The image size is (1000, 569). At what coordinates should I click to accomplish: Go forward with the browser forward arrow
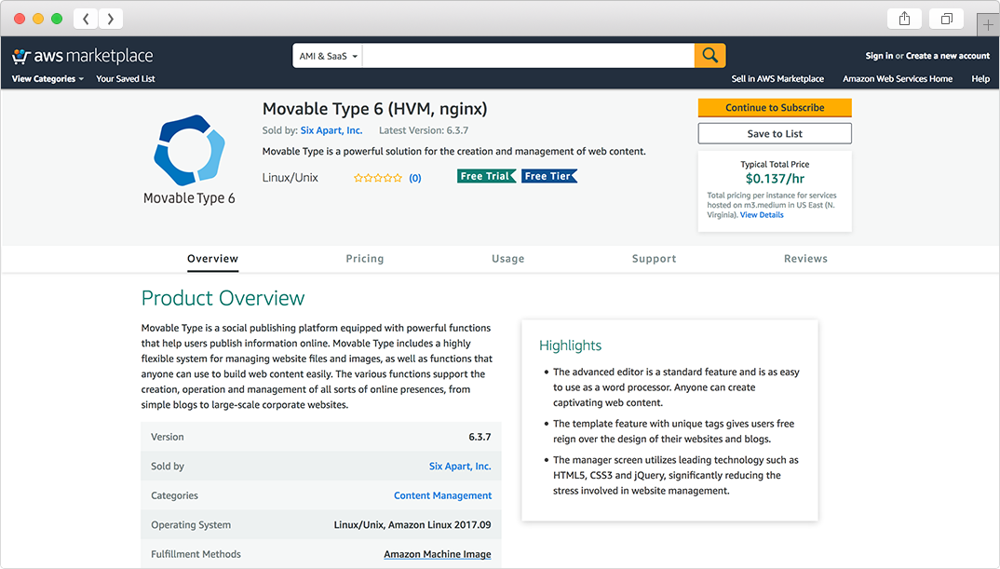coord(110,19)
